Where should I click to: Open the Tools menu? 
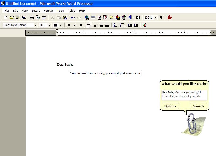[61, 11]
